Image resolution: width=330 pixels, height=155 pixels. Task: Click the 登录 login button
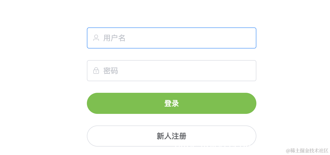click(172, 103)
